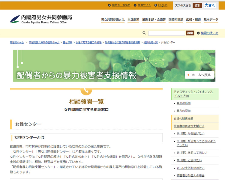This screenshot has height=180, width=225.
Task: Open 夫(妻)と別れたい sidebar link
Action: pos(189,160)
